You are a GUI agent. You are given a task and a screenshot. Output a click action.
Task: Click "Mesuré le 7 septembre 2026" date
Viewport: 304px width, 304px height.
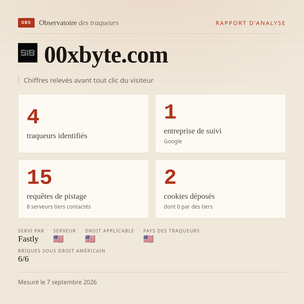(57, 282)
